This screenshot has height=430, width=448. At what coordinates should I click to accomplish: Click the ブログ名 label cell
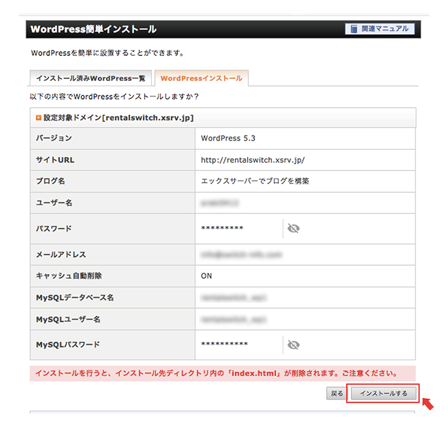pyautogui.click(x=113, y=181)
